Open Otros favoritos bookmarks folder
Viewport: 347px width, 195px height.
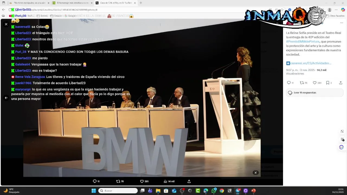point(335,16)
